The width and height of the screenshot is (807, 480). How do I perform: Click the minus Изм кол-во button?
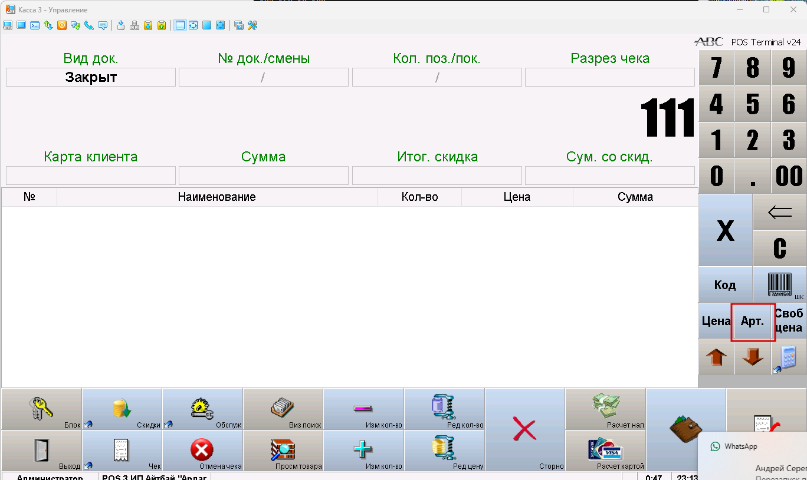point(364,409)
